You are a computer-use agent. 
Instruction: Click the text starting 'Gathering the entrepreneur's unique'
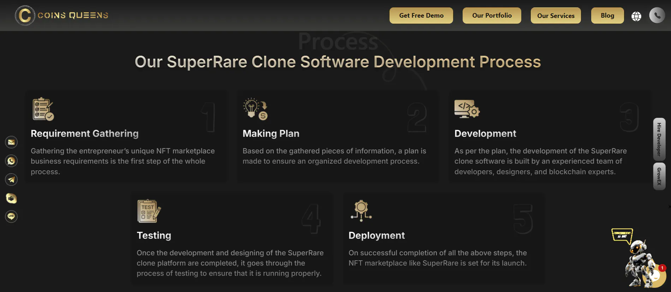[x=123, y=161]
